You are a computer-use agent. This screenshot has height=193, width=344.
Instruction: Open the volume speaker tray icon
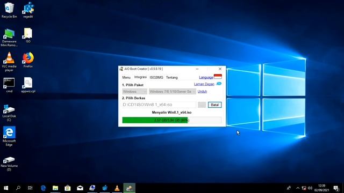(310, 188)
